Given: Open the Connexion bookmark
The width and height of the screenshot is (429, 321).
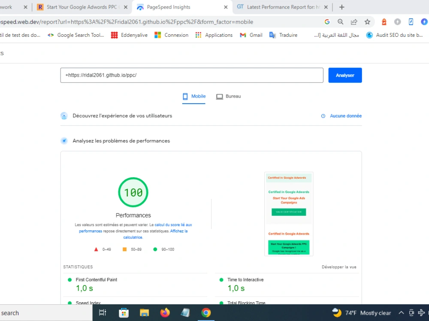Looking at the screenshot, I should [x=171, y=35].
